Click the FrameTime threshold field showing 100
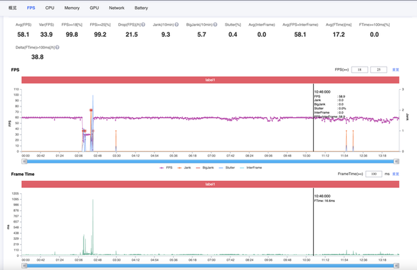This screenshot has width=417, height=270. click(x=373, y=174)
